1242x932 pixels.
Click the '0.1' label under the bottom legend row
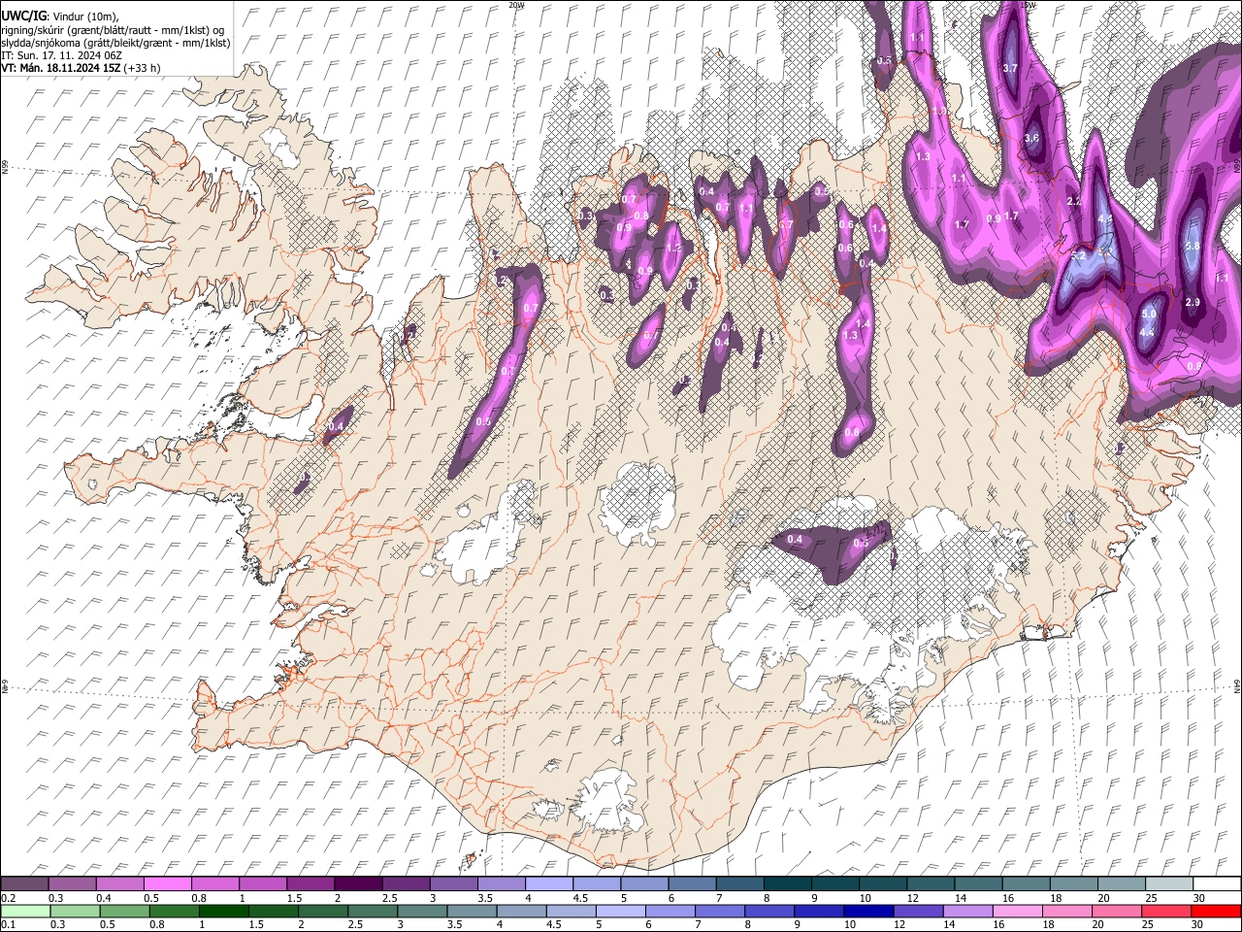(x=9, y=925)
